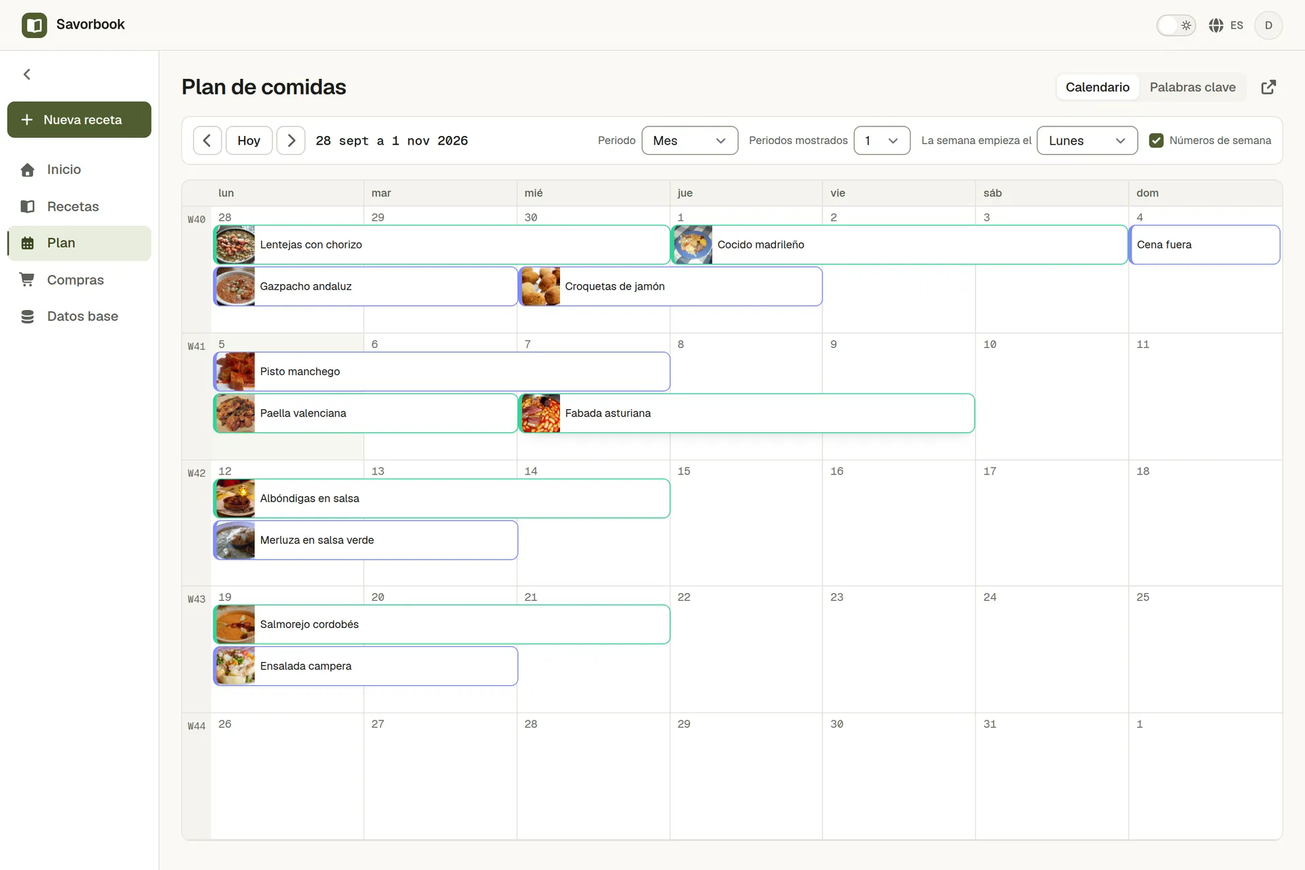Click the Pisto manchego thumbnail
The image size is (1305, 870).
(x=235, y=372)
